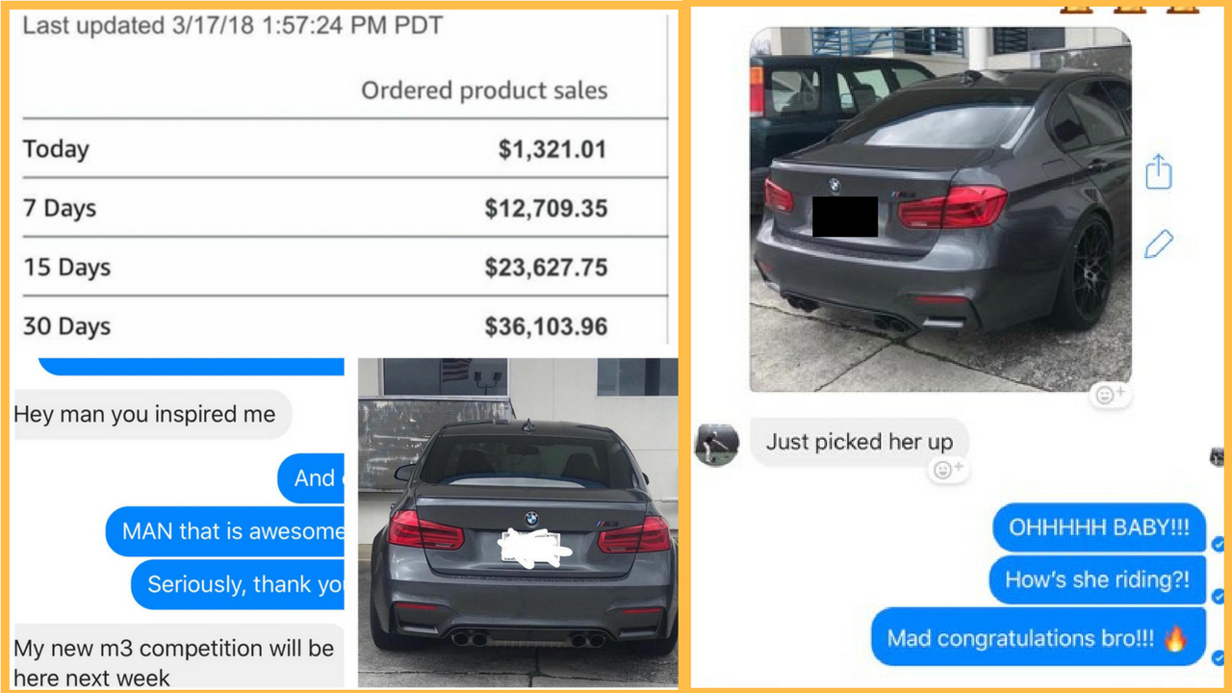Tap the "MAN that is awesome" message bubble
Screen dimensions: 1232x693
[225, 531]
